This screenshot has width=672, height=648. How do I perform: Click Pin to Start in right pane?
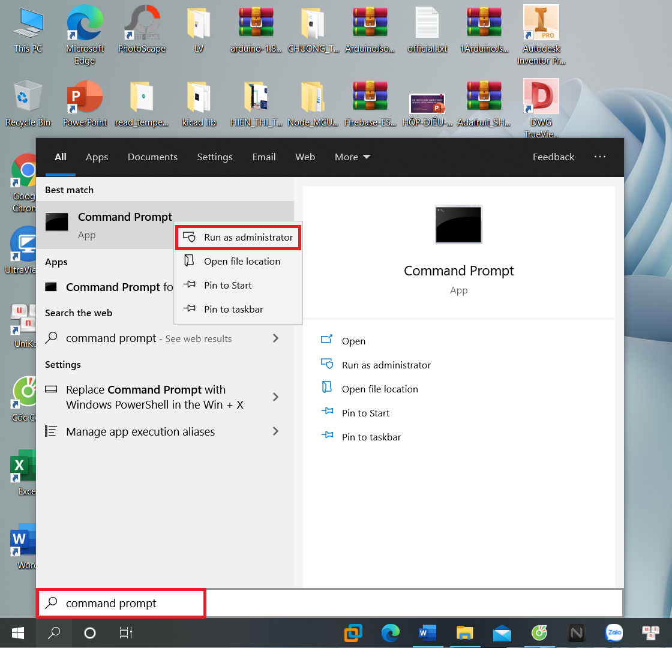[x=365, y=413]
